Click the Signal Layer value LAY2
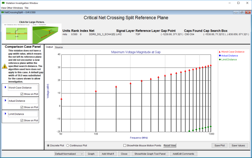The image size is (252, 158). (119, 34)
